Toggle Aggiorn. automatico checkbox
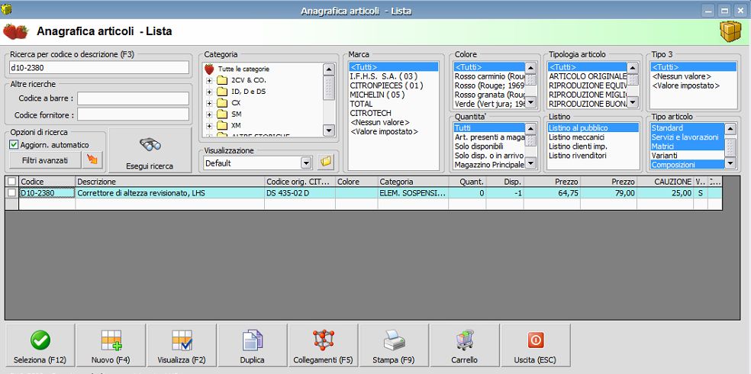The height and width of the screenshot is (374, 751). pyautogui.click(x=14, y=144)
